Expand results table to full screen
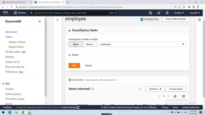The height and width of the screenshot is (115, 205). (184, 96)
